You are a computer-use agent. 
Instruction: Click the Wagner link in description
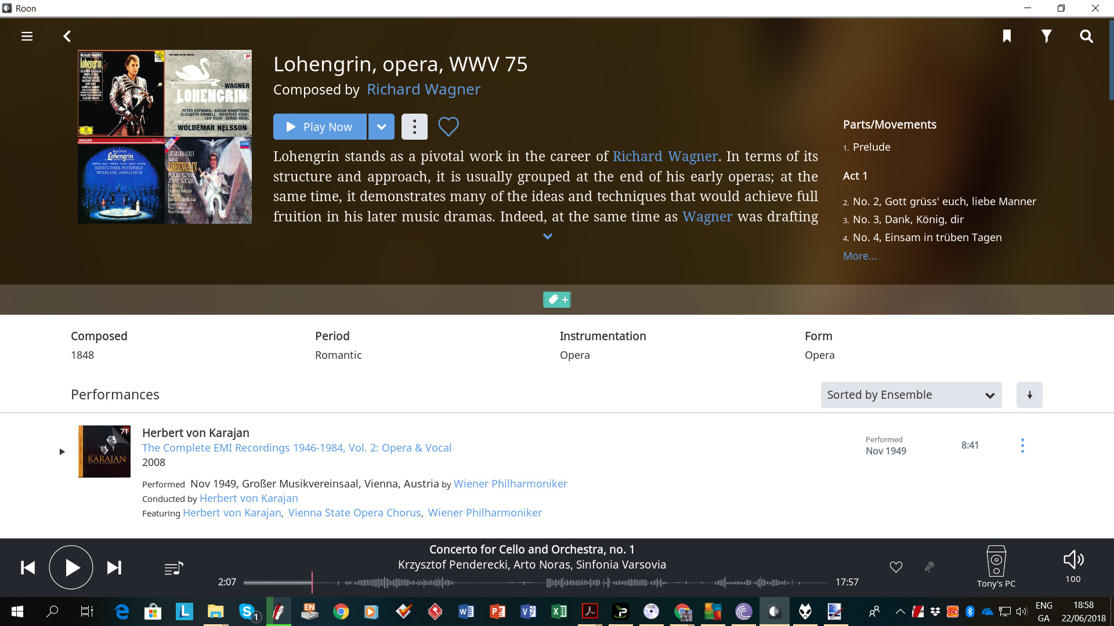click(707, 216)
